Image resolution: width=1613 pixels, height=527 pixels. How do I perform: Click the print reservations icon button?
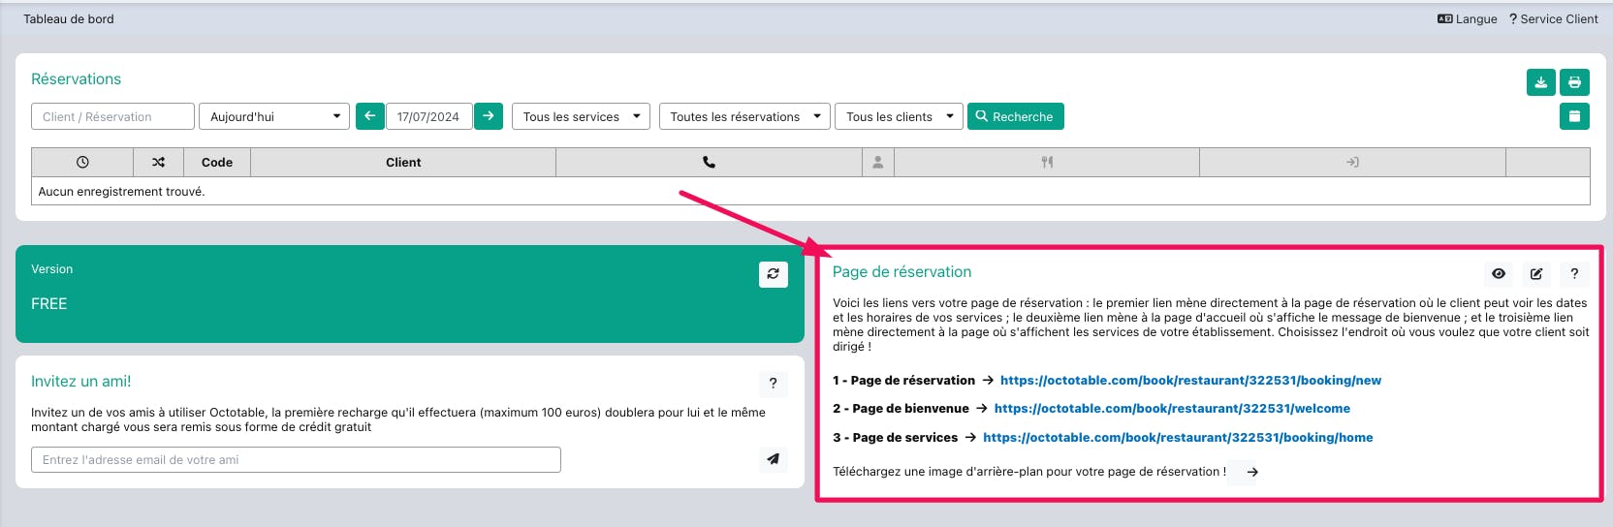[1574, 82]
